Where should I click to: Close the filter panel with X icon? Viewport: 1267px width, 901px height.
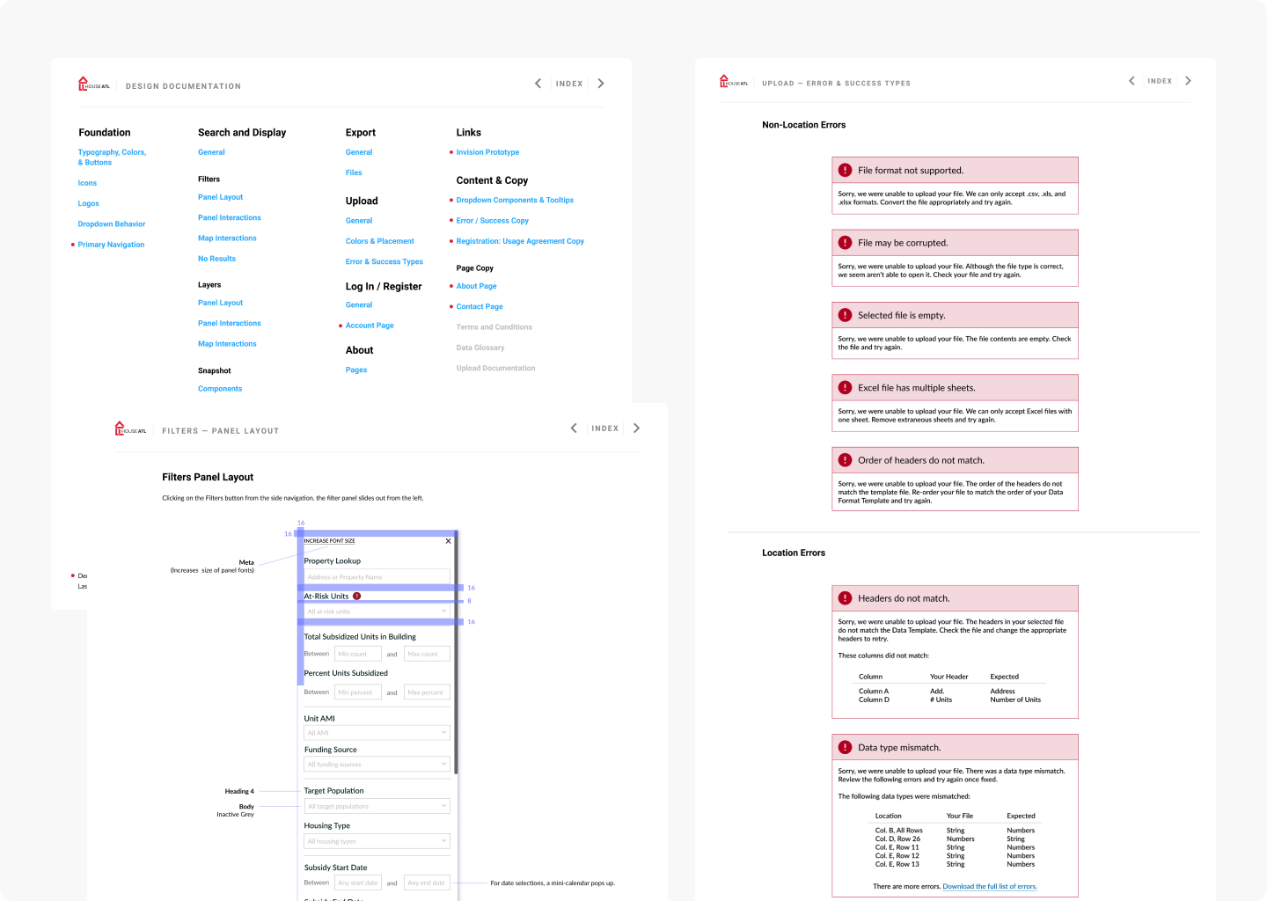coord(448,541)
